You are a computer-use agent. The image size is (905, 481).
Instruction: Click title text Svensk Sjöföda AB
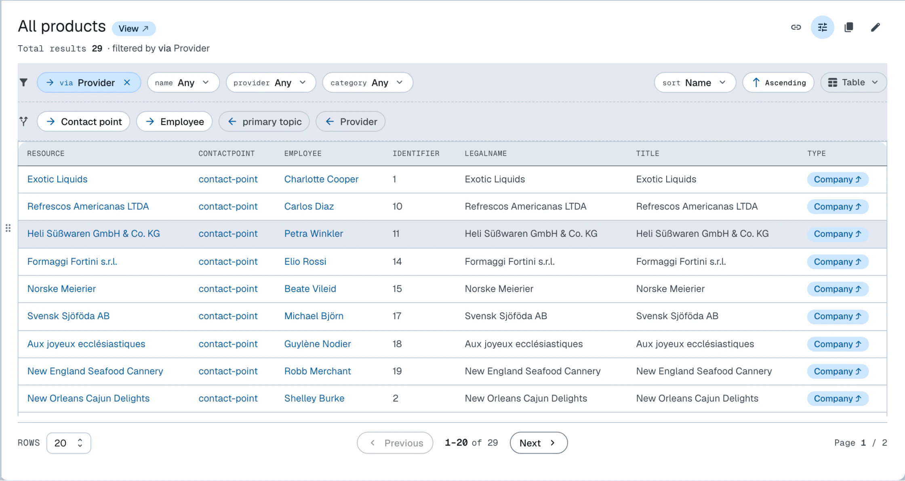click(x=677, y=316)
